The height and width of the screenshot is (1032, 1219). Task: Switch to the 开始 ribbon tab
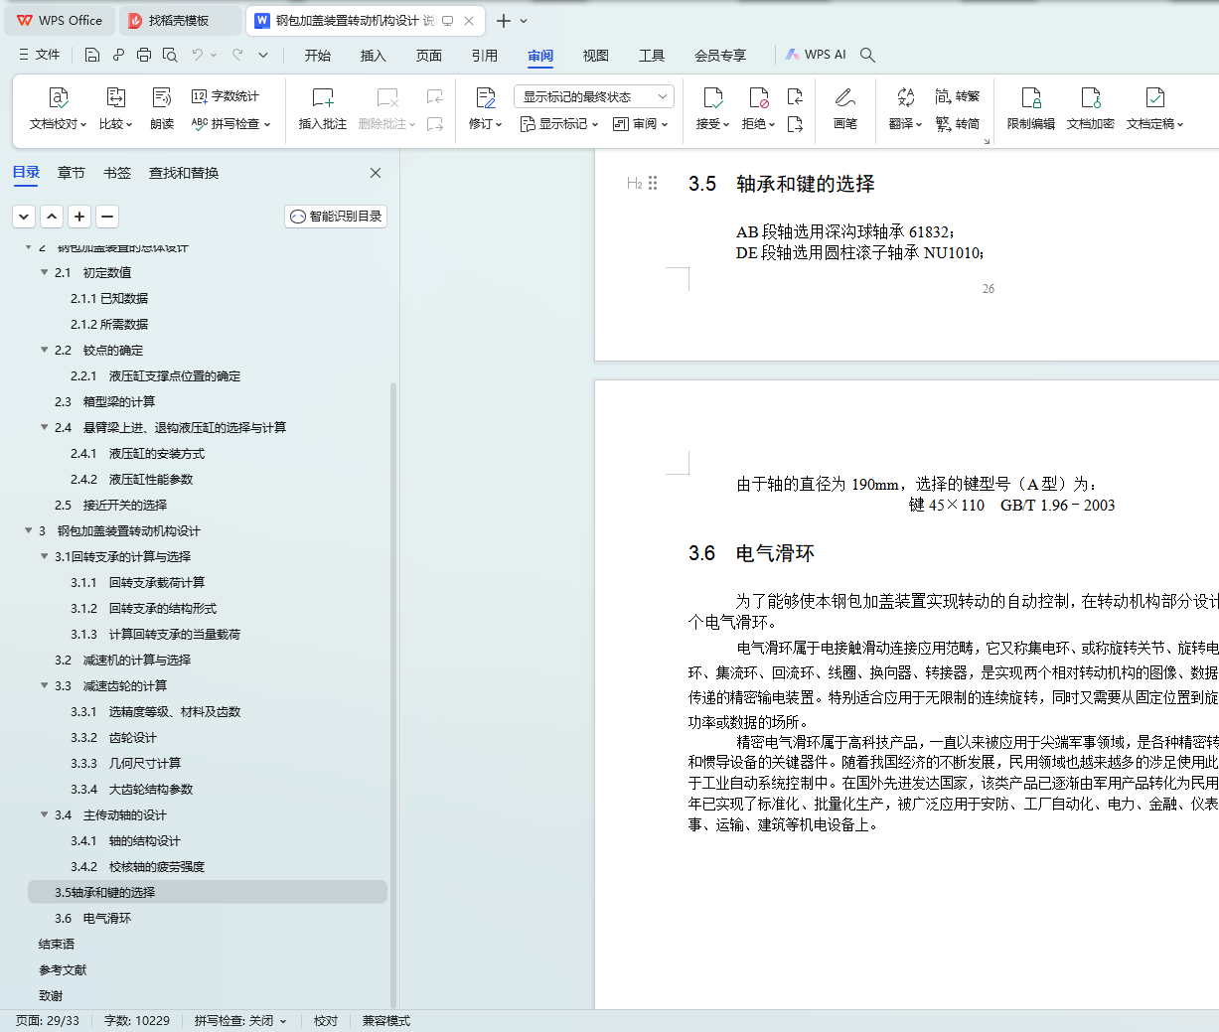point(318,56)
